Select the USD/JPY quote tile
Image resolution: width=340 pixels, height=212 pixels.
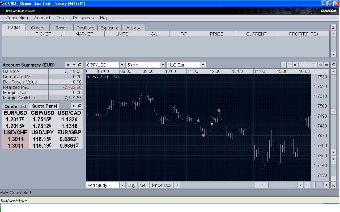coord(42,139)
